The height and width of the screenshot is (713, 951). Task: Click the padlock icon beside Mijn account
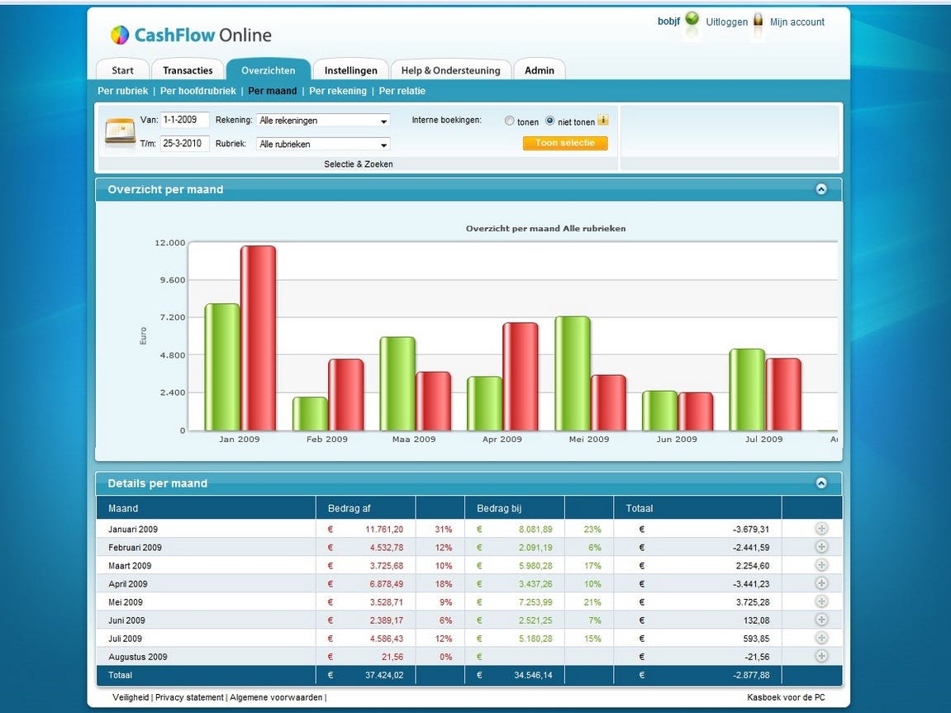click(758, 21)
